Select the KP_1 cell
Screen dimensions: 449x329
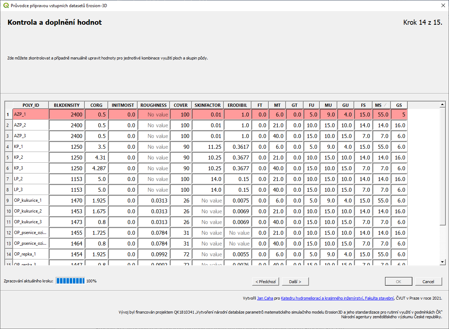pyautogui.click(x=31, y=147)
